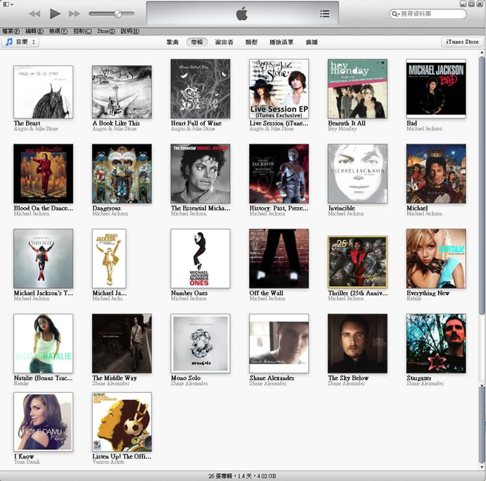
Task: Select the Stargazer album cover
Action: [x=436, y=344]
